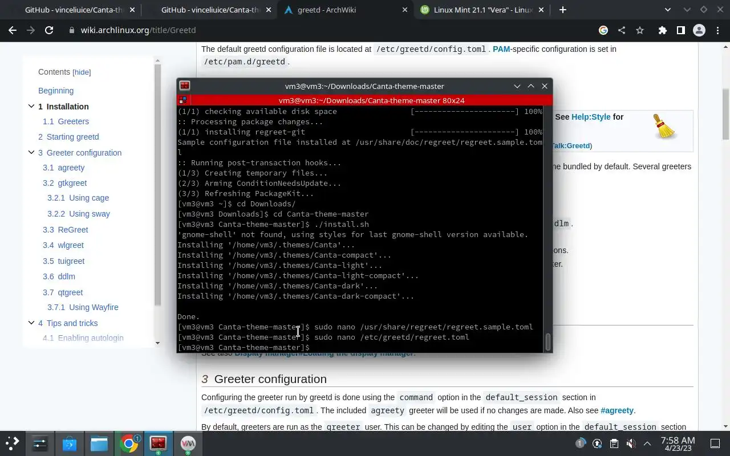Reload the Arch Wiki page
The image size is (730, 456).
49,30
